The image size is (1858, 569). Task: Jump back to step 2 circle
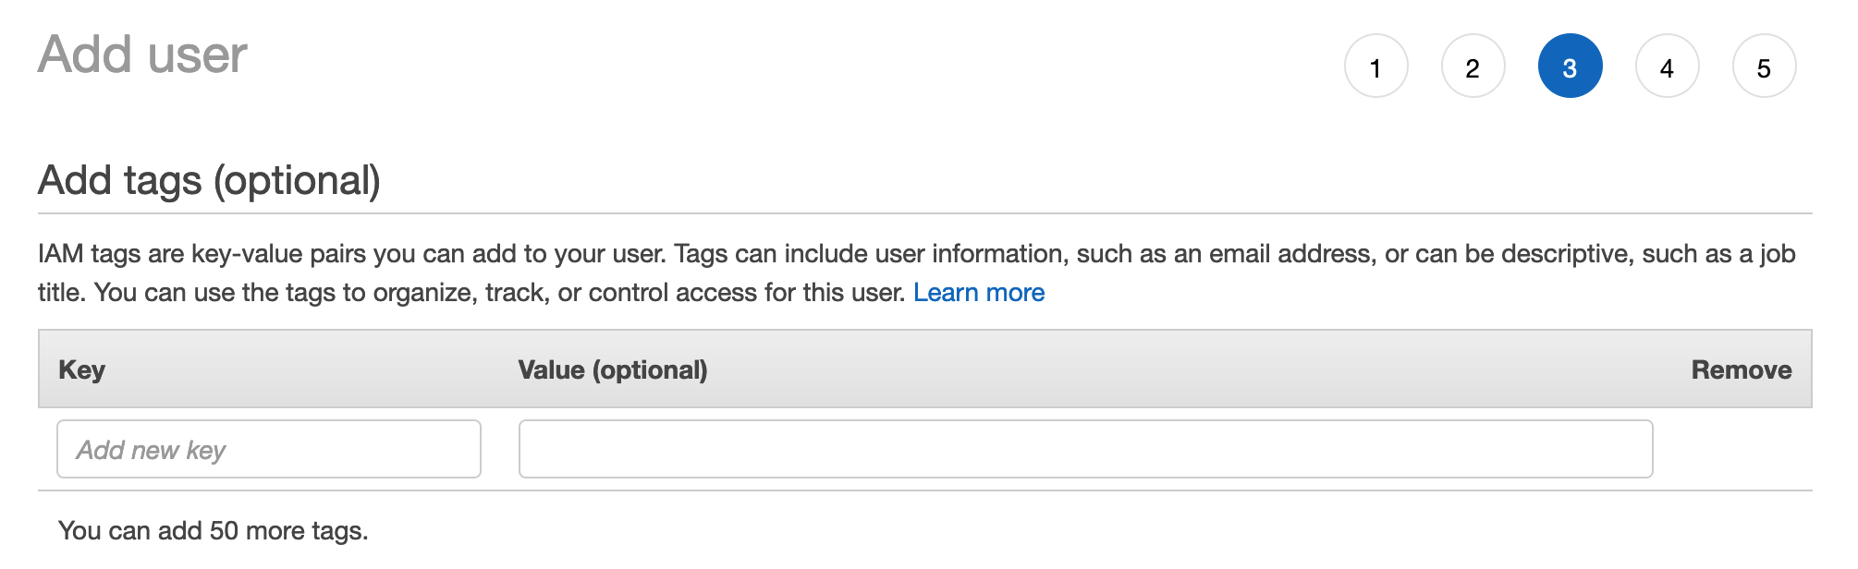point(1473,67)
